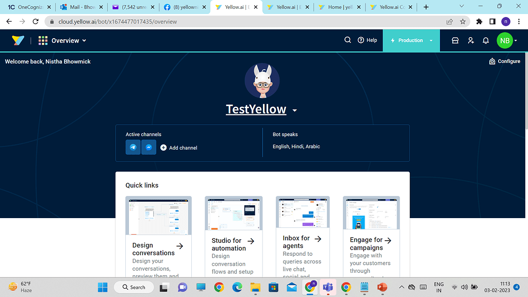Select the Telegram channel icon
This screenshot has width=528, height=297.
click(133, 147)
